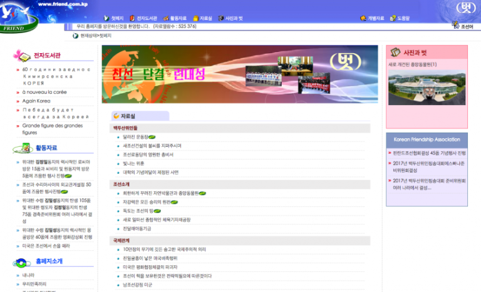Open 자료실 from the top navigation
Screen dimensions: 481x292
206,18
